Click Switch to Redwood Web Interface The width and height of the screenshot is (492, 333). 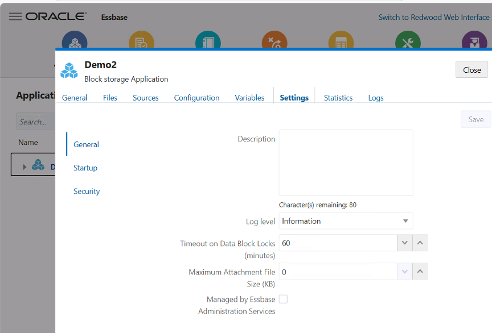point(434,18)
